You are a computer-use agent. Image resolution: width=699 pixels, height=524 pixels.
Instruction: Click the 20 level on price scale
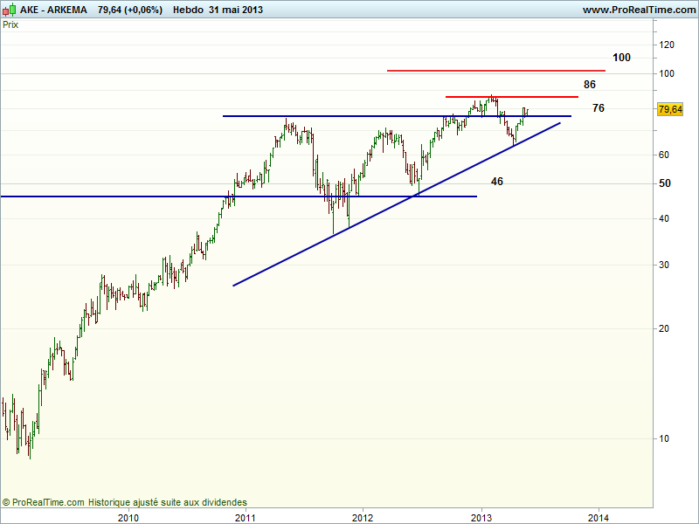pos(665,328)
